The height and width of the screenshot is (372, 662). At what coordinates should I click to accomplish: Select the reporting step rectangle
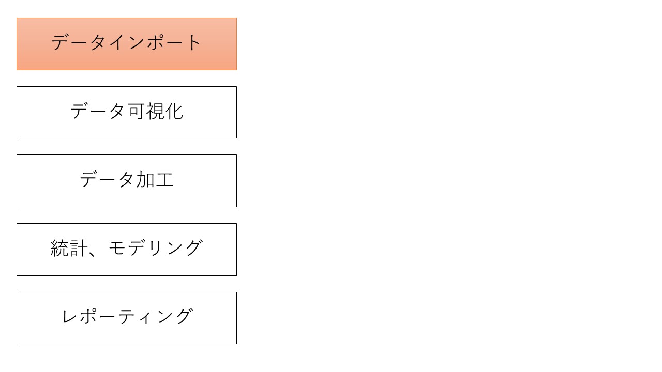pos(127,318)
